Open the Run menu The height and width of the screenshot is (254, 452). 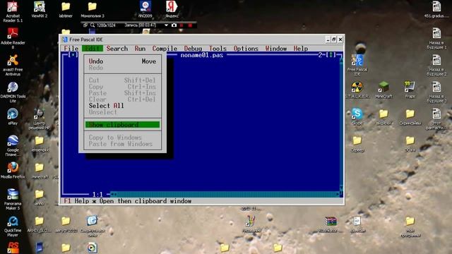(140, 49)
